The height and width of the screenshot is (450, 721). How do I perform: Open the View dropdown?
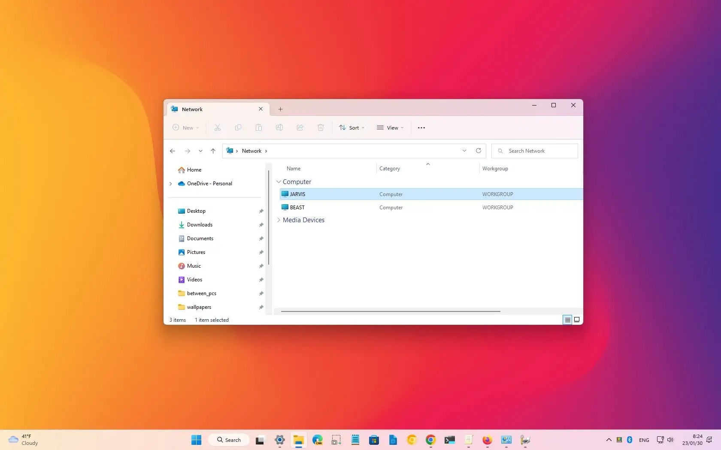click(390, 127)
